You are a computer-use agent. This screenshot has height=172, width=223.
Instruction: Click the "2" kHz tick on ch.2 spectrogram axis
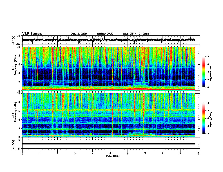[x=19, y=128]
